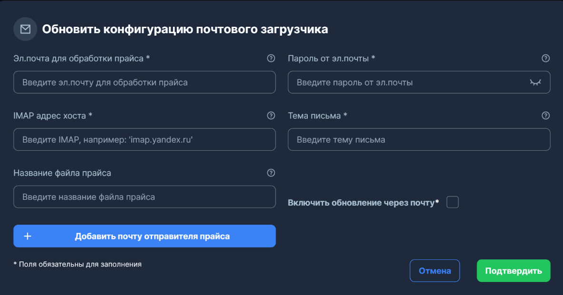Click the help icon beside 'IMAP адрес хоста'

coord(271,116)
